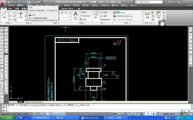Image resolution: width=193 pixels, height=120 pixels.
Task: Toggle the snap mode status bar button
Action: (x=35, y=114)
